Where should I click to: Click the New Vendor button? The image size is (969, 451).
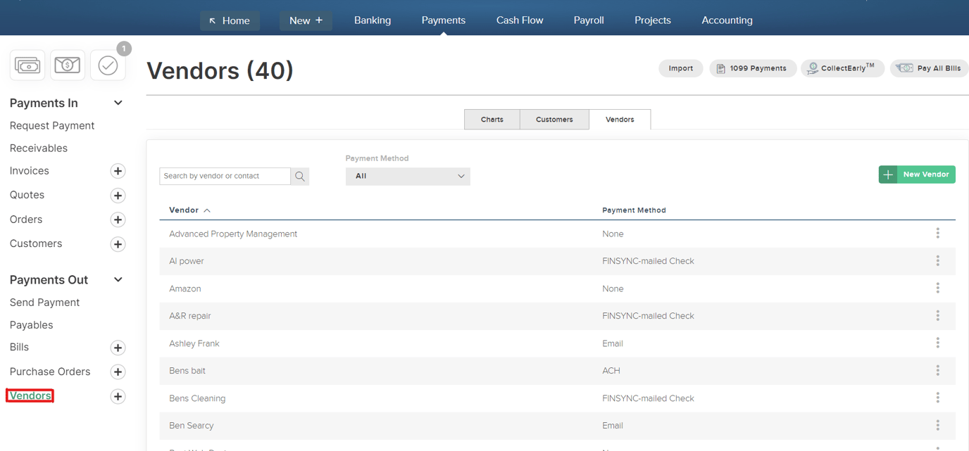(917, 174)
